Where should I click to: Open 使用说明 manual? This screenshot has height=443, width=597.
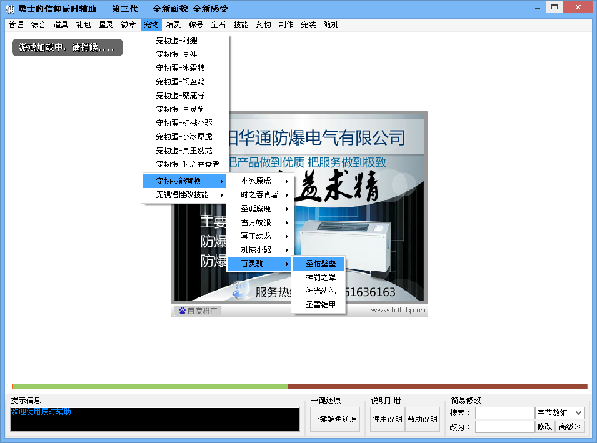(x=387, y=419)
